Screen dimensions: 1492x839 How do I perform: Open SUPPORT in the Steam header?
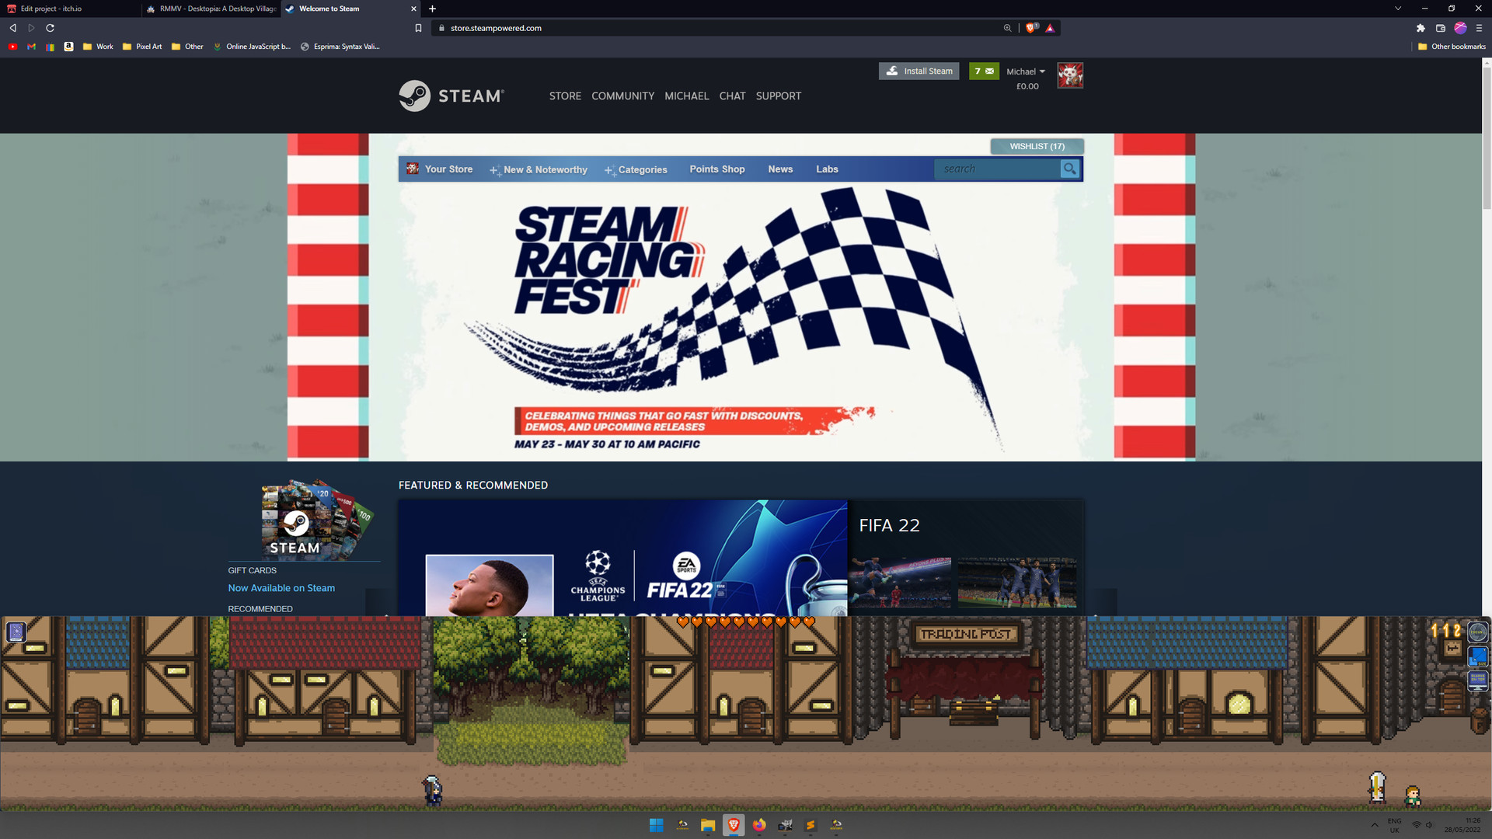(778, 96)
